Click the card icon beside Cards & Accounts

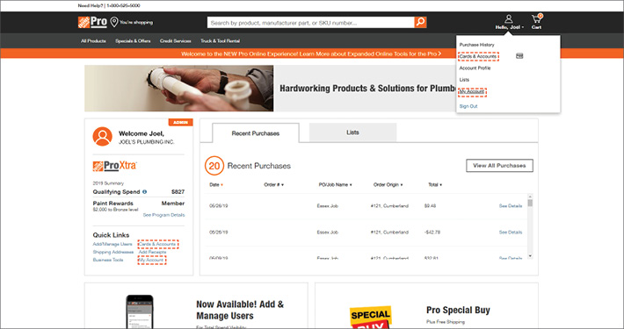click(x=519, y=56)
